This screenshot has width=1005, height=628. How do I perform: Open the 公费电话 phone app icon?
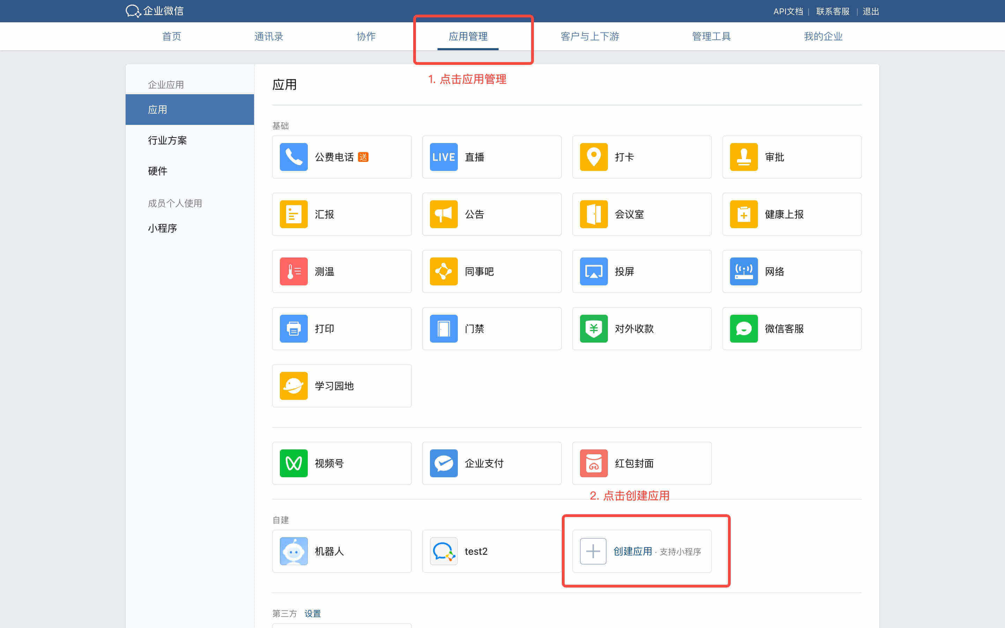[293, 157]
